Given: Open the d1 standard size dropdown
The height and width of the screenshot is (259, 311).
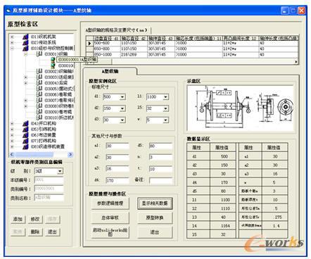Looking at the screenshot, I should pyautogui.click(x=122, y=97).
